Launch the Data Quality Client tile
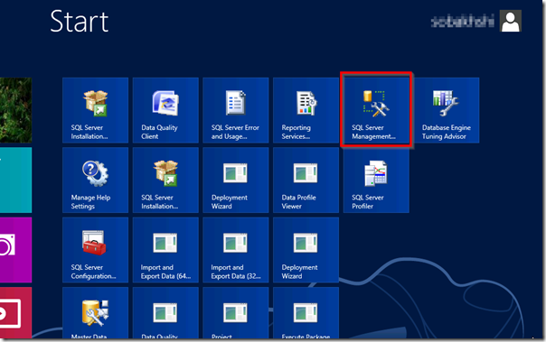546x342 pixels. [x=165, y=110]
